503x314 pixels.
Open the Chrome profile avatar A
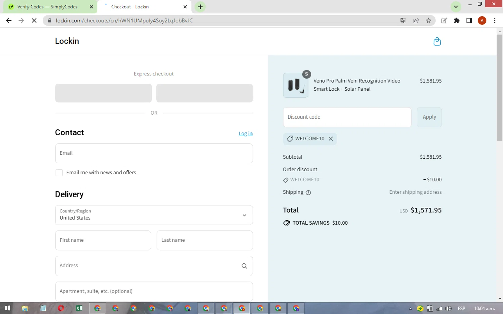[482, 21]
